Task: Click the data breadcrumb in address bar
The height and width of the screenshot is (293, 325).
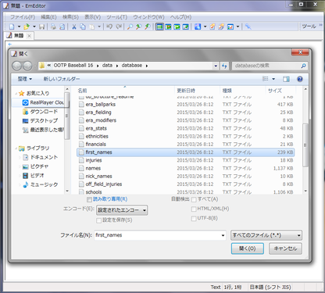Action: pyautogui.click(x=107, y=66)
